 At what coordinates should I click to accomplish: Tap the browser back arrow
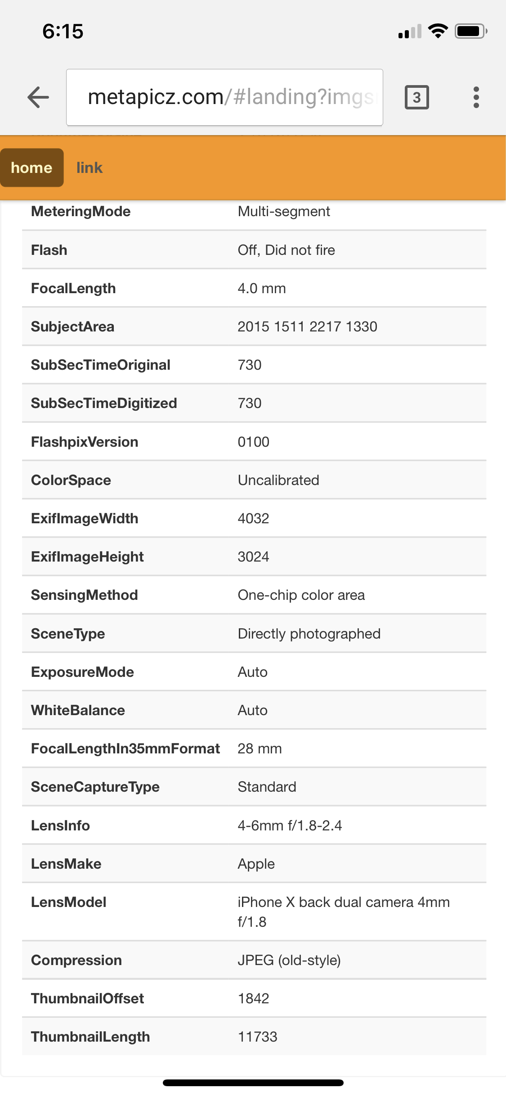pyautogui.click(x=38, y=97)
